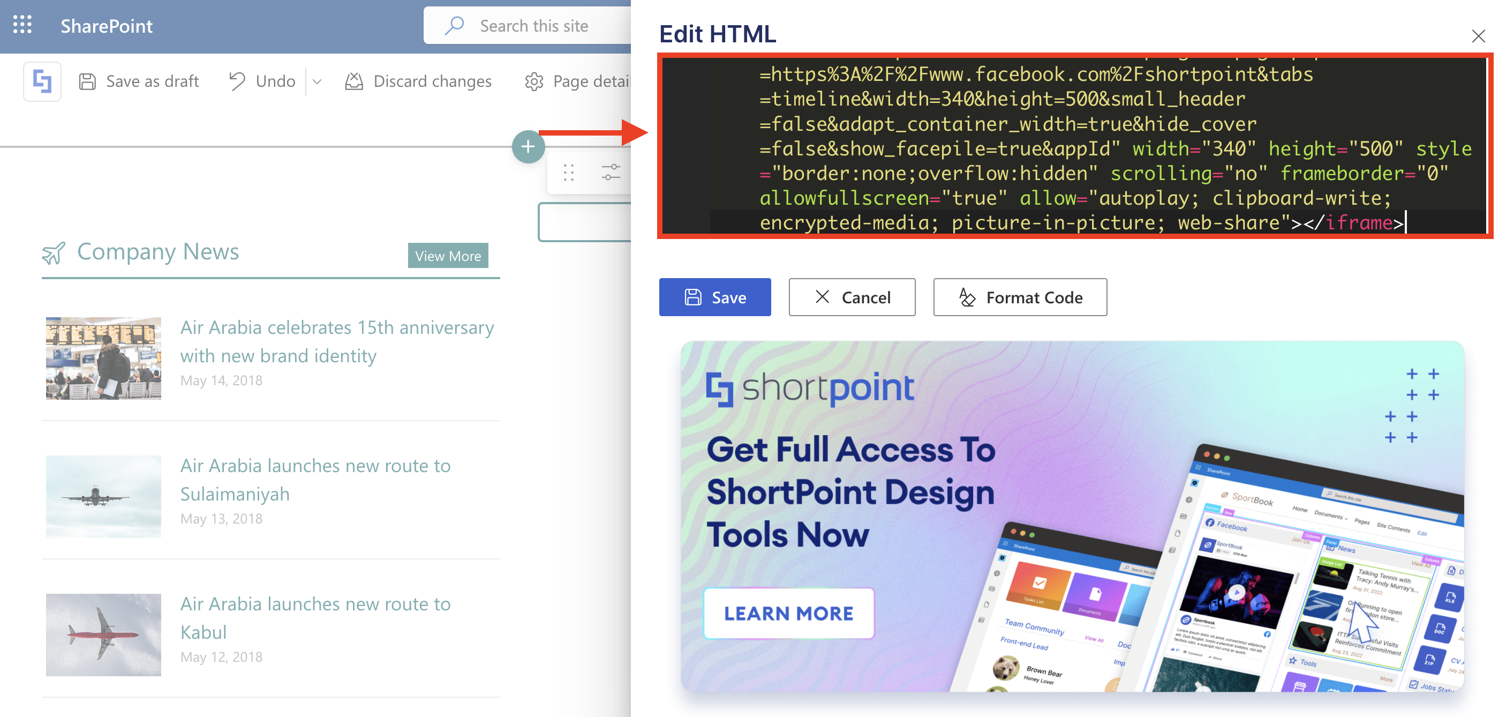The width and height of the screenshot is (1506, 717).
Task: Open Page details
Action: tap(577, 81)
